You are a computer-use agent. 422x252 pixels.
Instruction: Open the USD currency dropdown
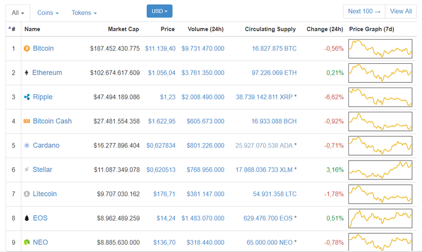pyautogui.click(x=159, y=11)
